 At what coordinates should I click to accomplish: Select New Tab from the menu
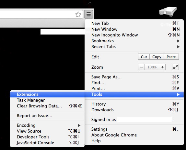tap(134, 23)
